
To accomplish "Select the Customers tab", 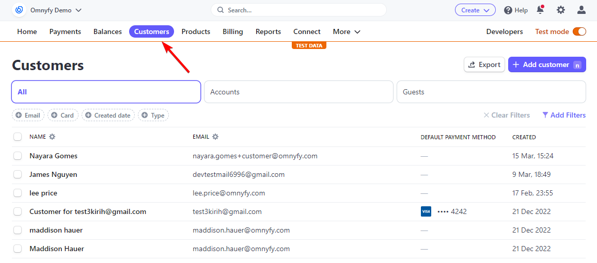I will coord(151,31).
